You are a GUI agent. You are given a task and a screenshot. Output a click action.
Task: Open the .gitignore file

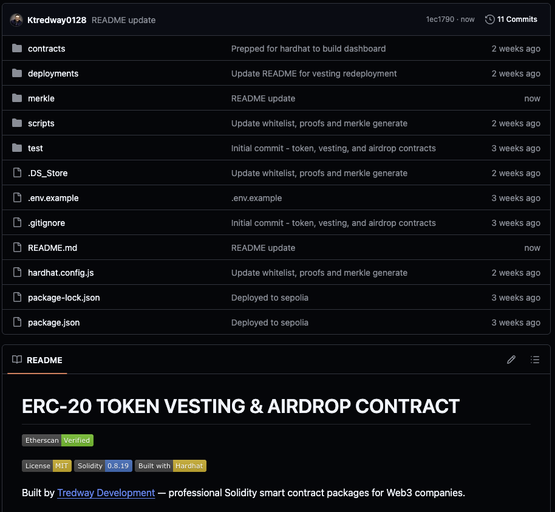pyautogui.click(x=46, y=222)
